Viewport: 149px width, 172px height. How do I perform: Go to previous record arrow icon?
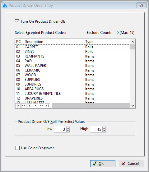[30, 106]
